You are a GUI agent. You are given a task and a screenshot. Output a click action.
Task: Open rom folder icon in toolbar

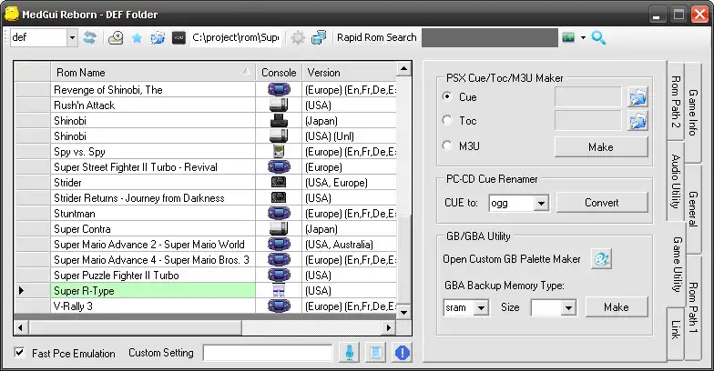158,38
